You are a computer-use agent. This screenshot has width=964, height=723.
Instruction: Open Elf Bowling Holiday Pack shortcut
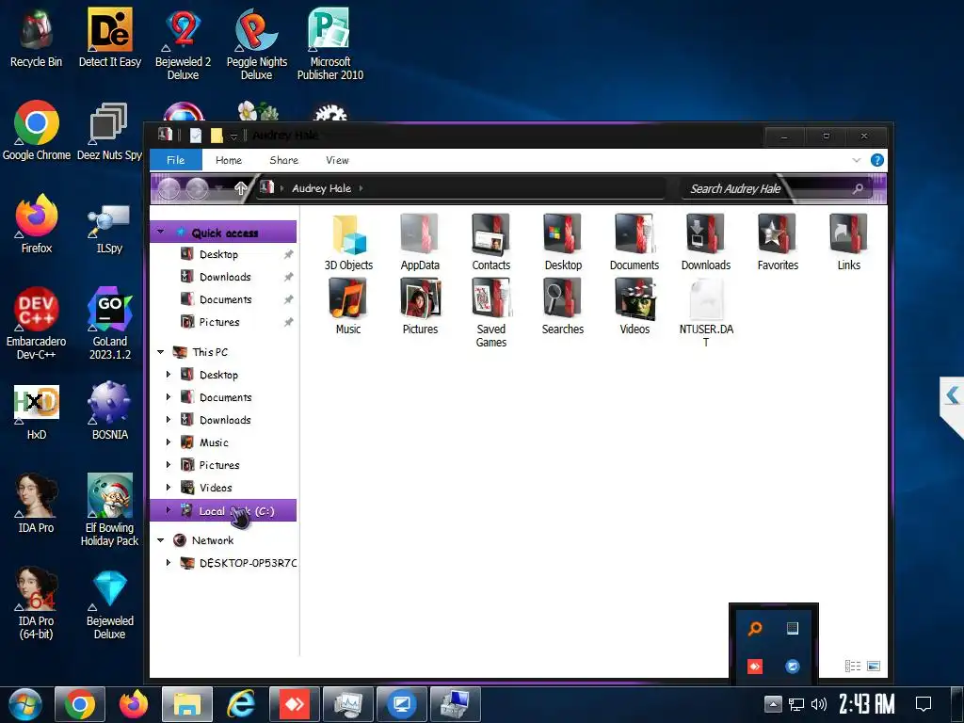pos(109,509)
